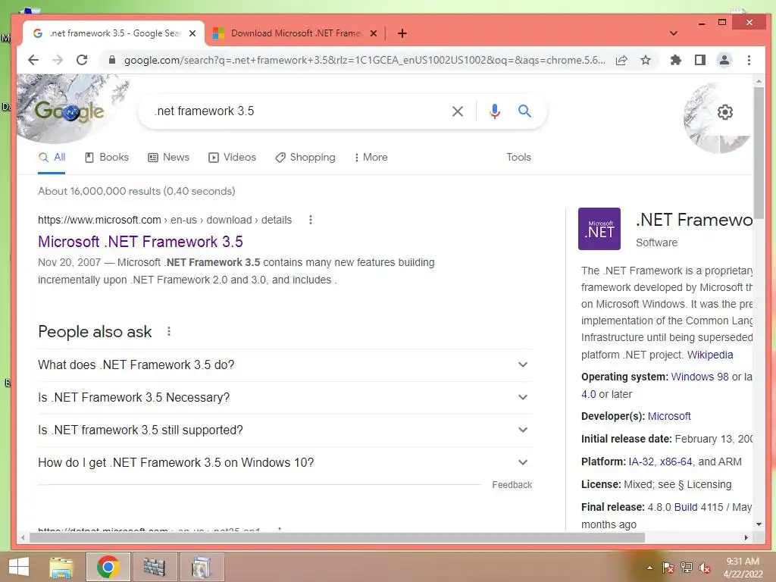Reload the current page
776x582 pixels.
click(x=82, y=60)
